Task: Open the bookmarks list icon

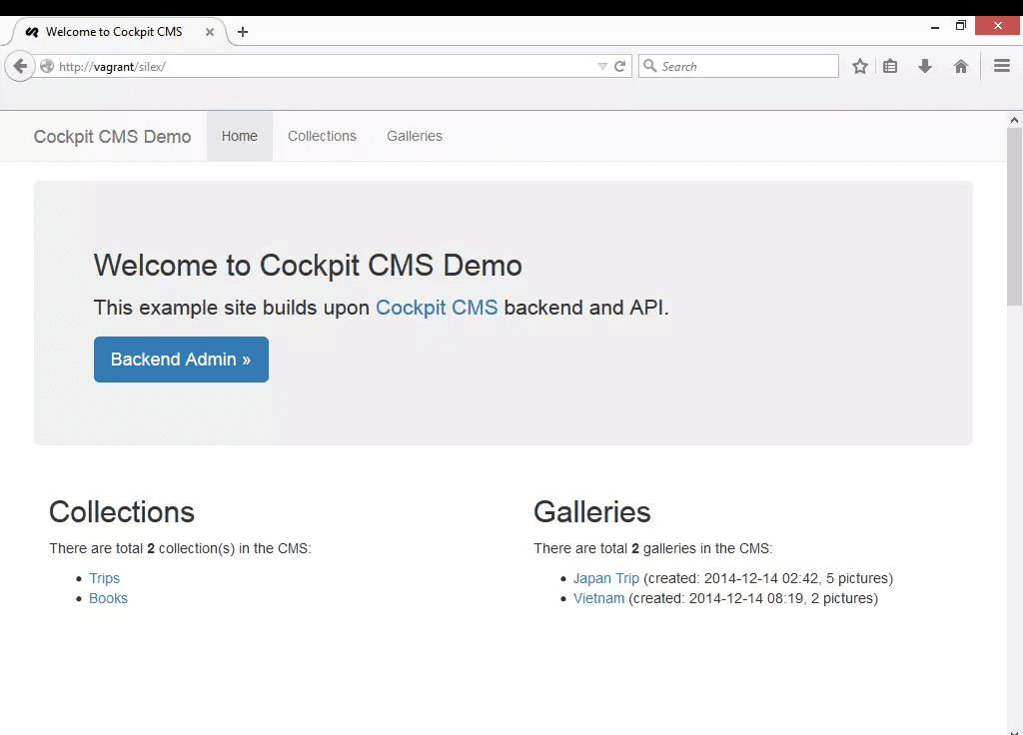Action: click(890, 67)
